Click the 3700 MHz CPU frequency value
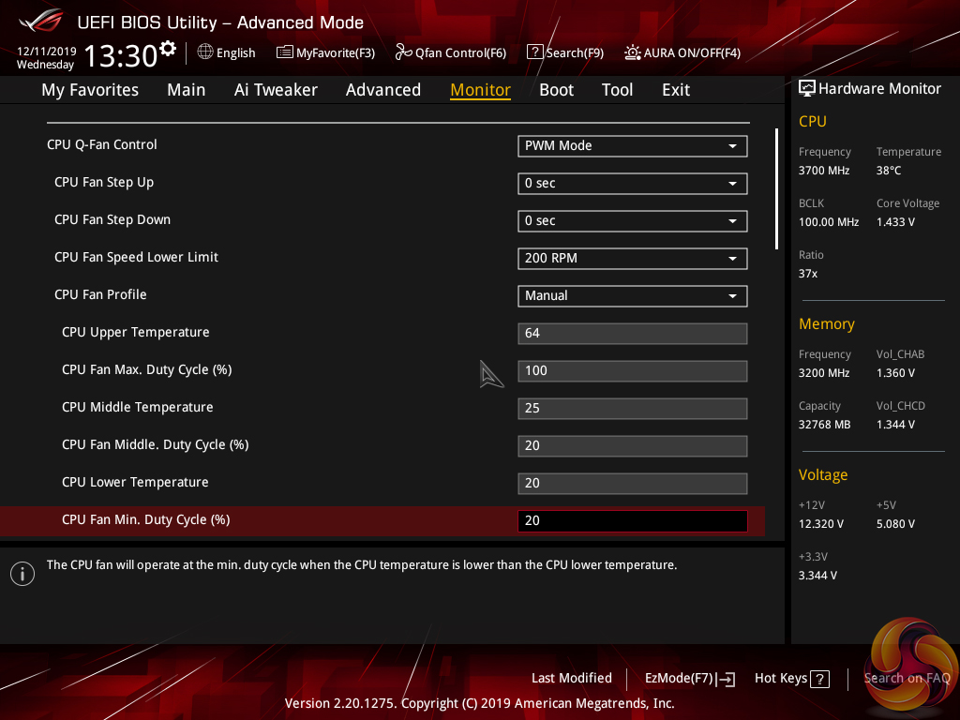This screenshot has height=720, width=960. 824,171
